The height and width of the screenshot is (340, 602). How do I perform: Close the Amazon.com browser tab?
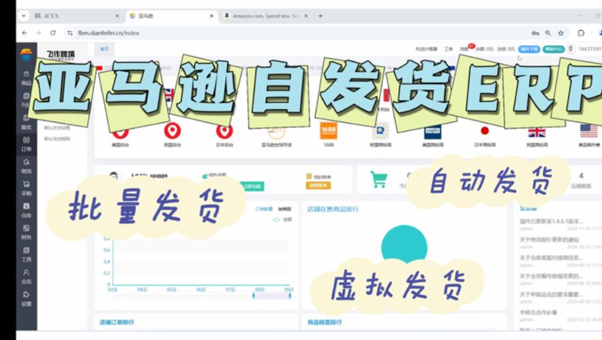(x=306, y=16)
